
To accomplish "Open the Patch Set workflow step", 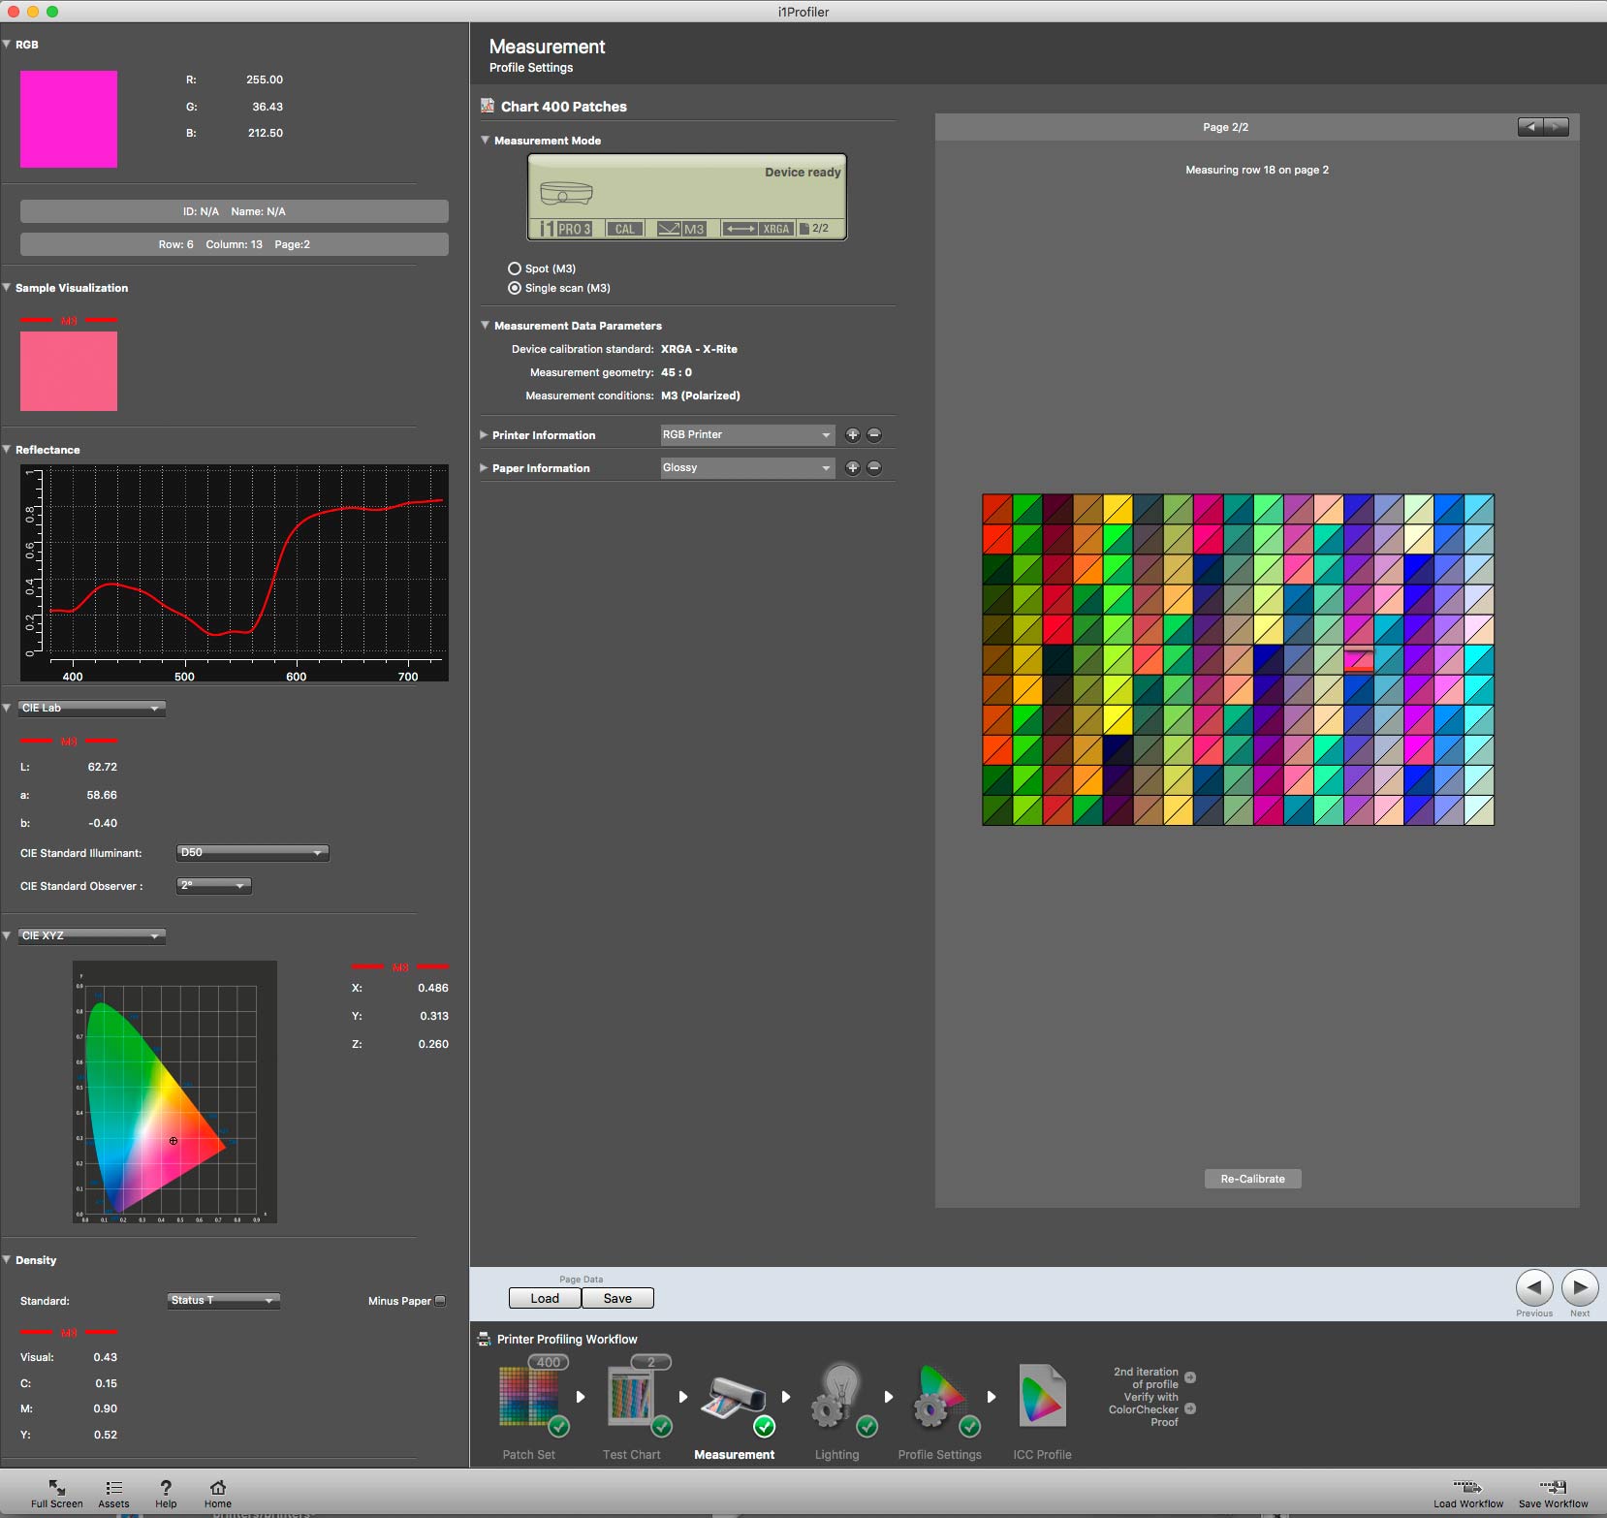I will 529,1398.
